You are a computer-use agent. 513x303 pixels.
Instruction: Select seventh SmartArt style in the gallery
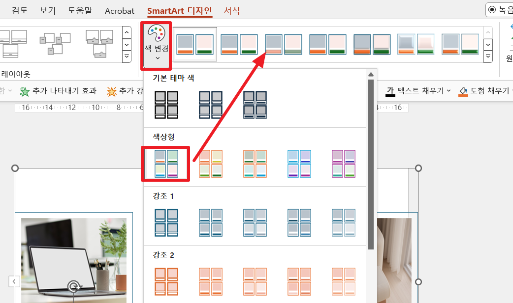[x=460, y=44]
